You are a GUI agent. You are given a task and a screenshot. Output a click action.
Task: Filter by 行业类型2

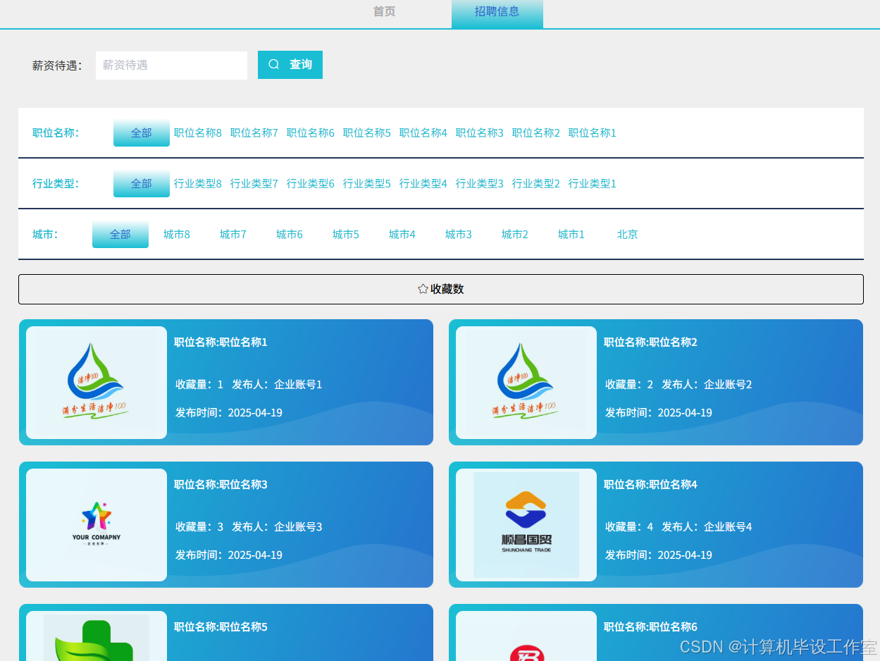[x=536, y=183]
